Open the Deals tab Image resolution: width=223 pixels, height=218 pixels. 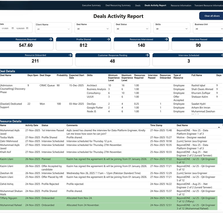138,6
